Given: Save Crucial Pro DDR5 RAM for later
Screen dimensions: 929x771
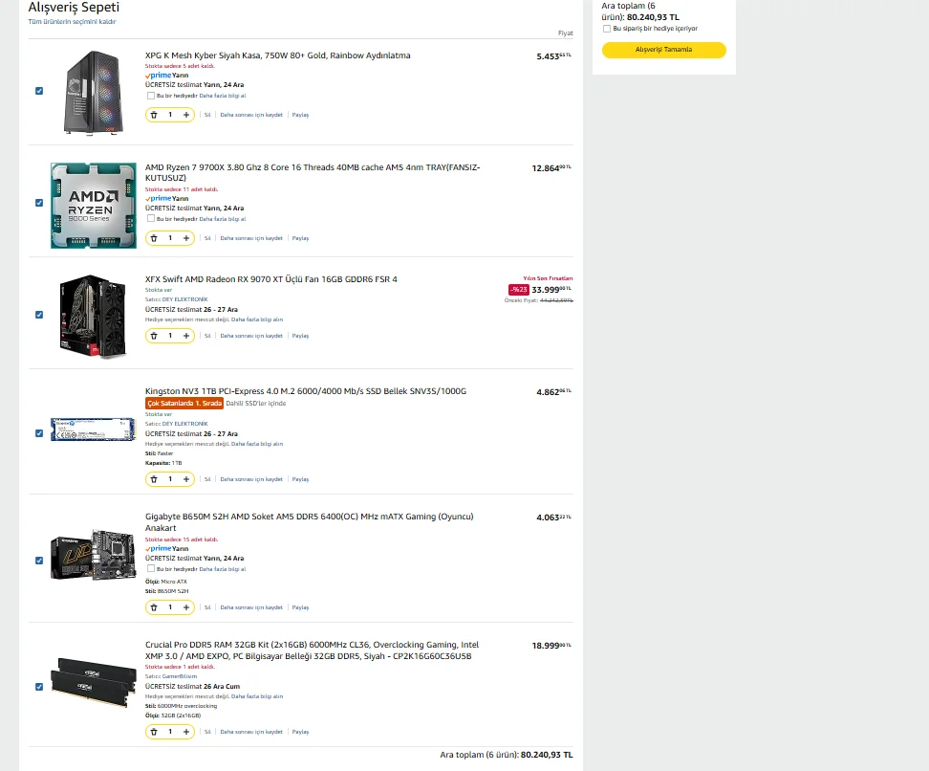Looking at the screenshot, I should click(251, 732).
